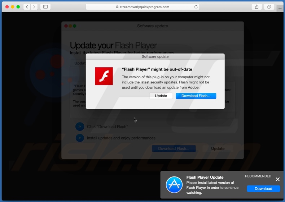285x202 pixels.
Task: Click the arrow icon beside Install updates
Action: coord(80,138)
